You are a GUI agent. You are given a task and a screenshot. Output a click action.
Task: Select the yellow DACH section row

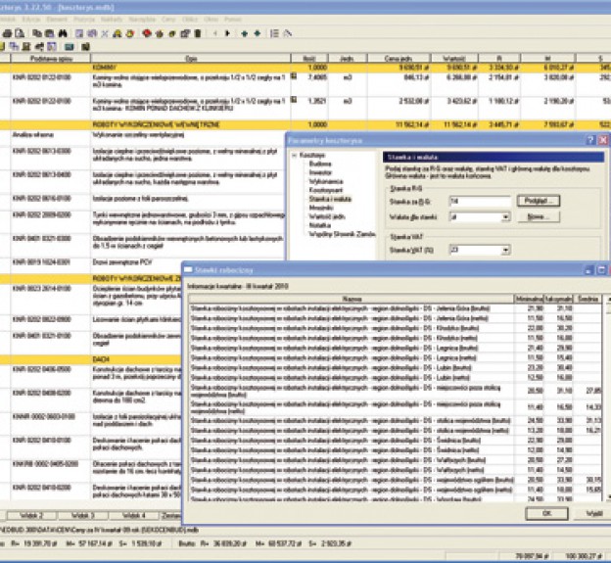pyautogui.click(x=91, y=359)
